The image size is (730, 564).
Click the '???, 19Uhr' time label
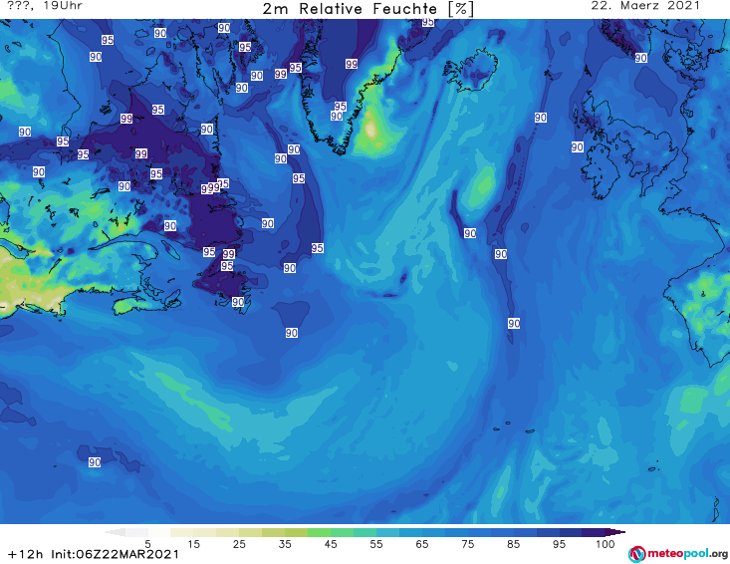(x=45, y=6)
